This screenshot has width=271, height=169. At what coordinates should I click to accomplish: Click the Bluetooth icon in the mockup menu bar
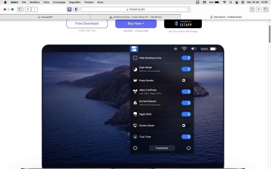(x=175, y=49)
